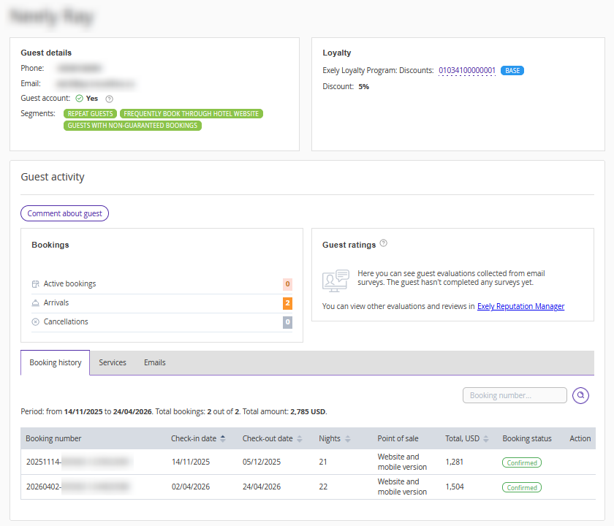Open loyalty card number 01034100000001
614x526 pixels.
coord(466,71)
